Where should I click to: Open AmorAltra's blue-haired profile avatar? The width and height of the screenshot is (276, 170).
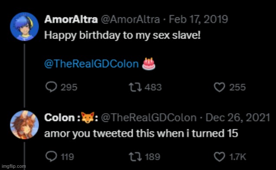(24, 26)
